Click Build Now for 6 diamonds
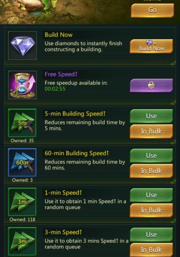Viewport: 180px width, 257px height. click(x=151, y=46)
